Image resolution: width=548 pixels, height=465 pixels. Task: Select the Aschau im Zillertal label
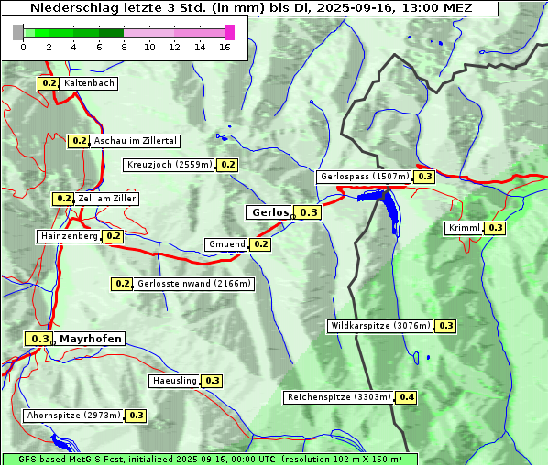136,141
